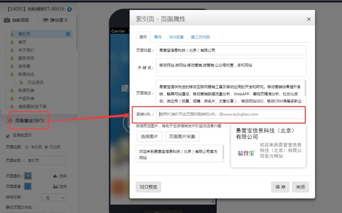342x213 pixels.
Task: Click the 页面名称 input with 索引页
Action: 45,160
